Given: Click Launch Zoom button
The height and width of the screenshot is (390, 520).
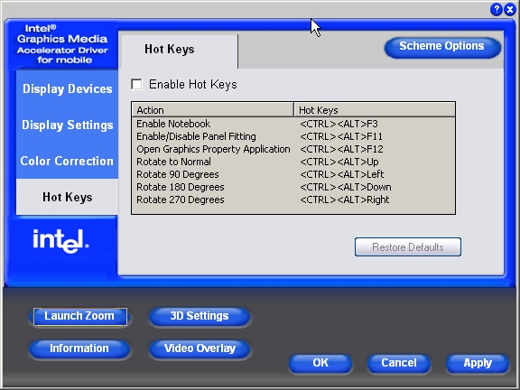Looking at the screenshot, I should [x=79, y=316].
